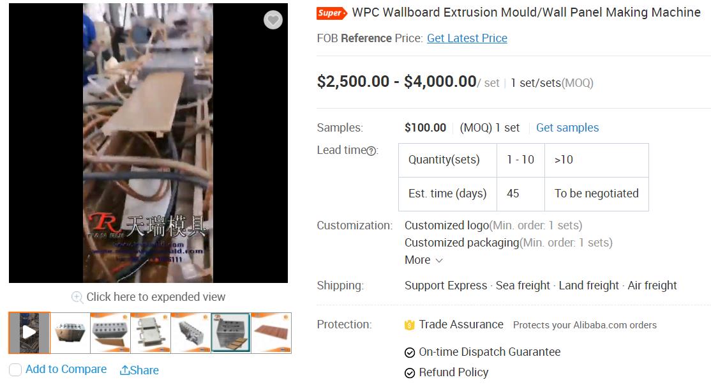Select the fourth thumbnail showing flat mould

click(x=151, y=333)
